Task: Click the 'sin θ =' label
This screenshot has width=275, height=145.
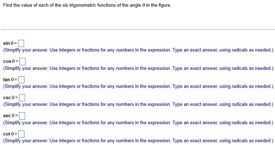Action: pos(10,43)
